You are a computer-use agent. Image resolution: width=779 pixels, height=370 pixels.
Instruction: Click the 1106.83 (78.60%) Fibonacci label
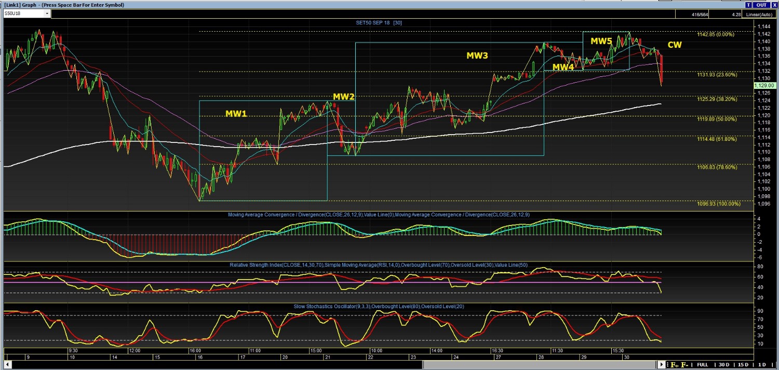pos(717,167)
